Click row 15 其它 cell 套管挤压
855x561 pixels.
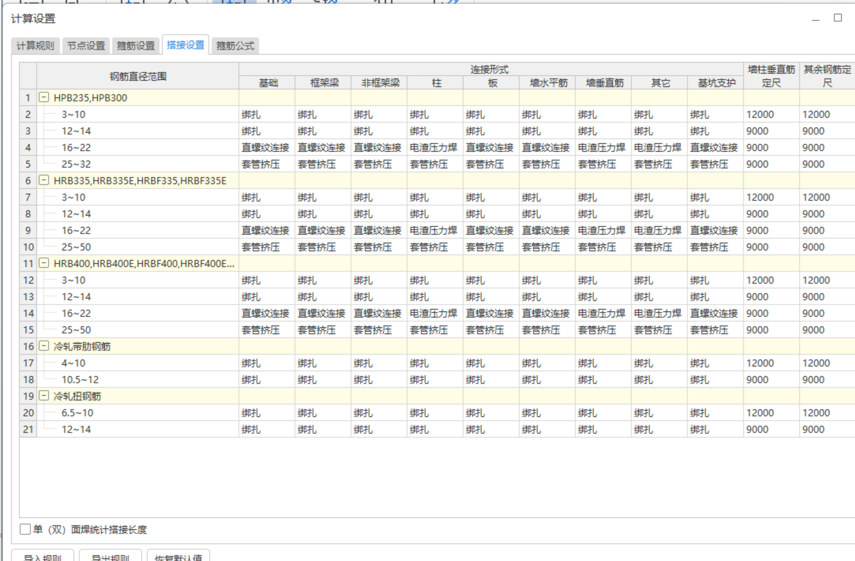coord(660,330)
